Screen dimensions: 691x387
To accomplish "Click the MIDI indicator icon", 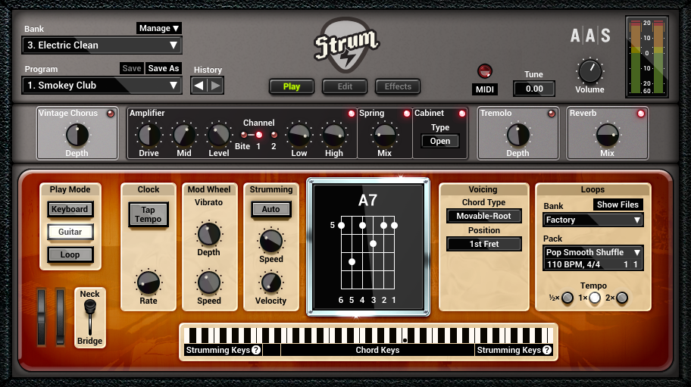I will [x=485, y=72].
